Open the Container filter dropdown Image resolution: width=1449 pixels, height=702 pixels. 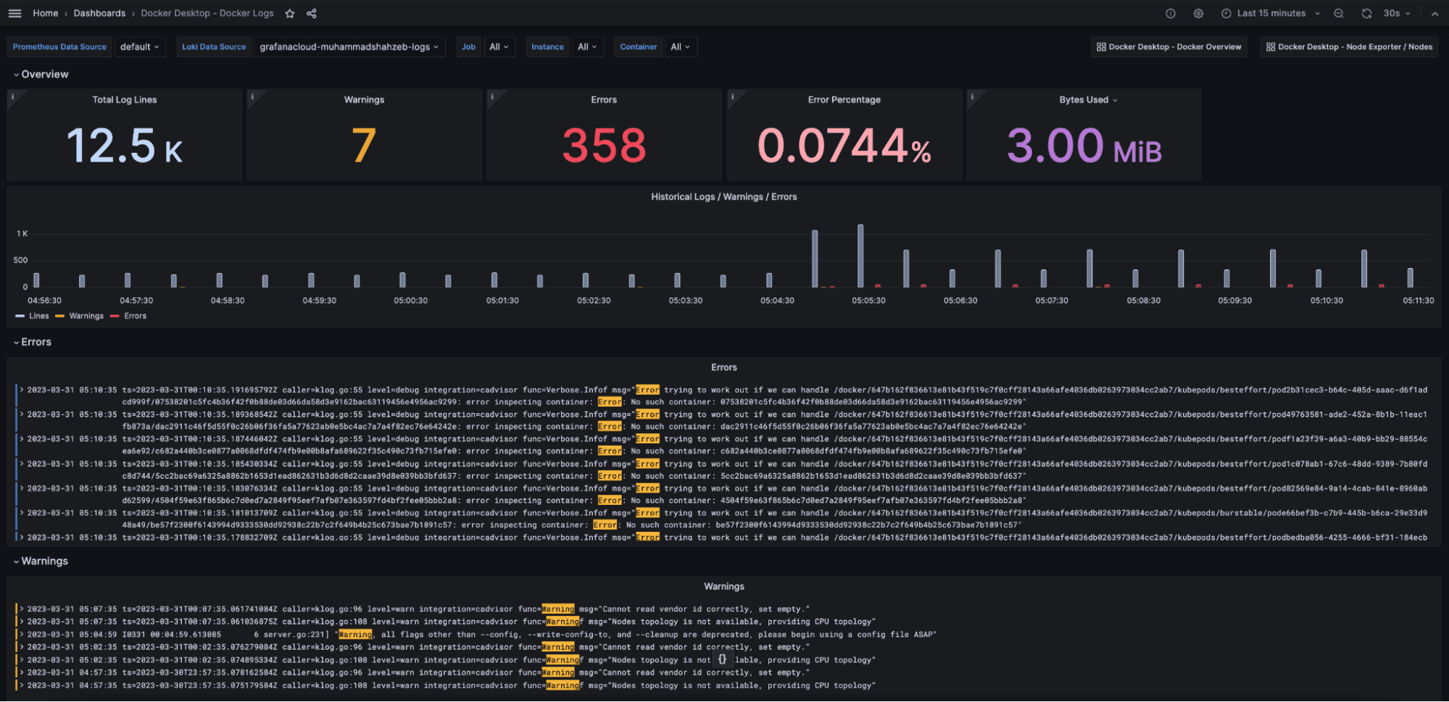coord(680,46)
